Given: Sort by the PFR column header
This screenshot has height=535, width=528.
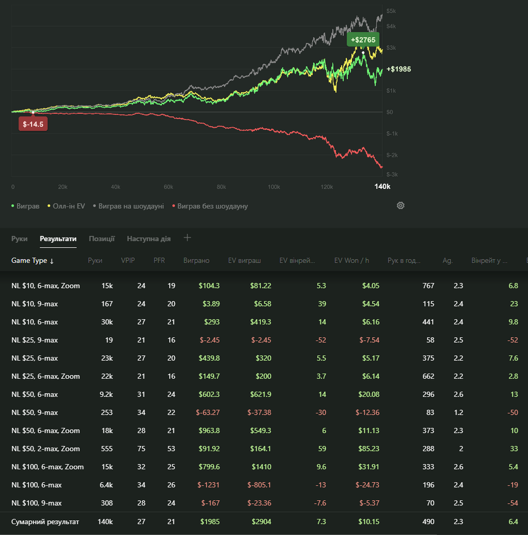Looking at the screenshot, I should point(159,260).
